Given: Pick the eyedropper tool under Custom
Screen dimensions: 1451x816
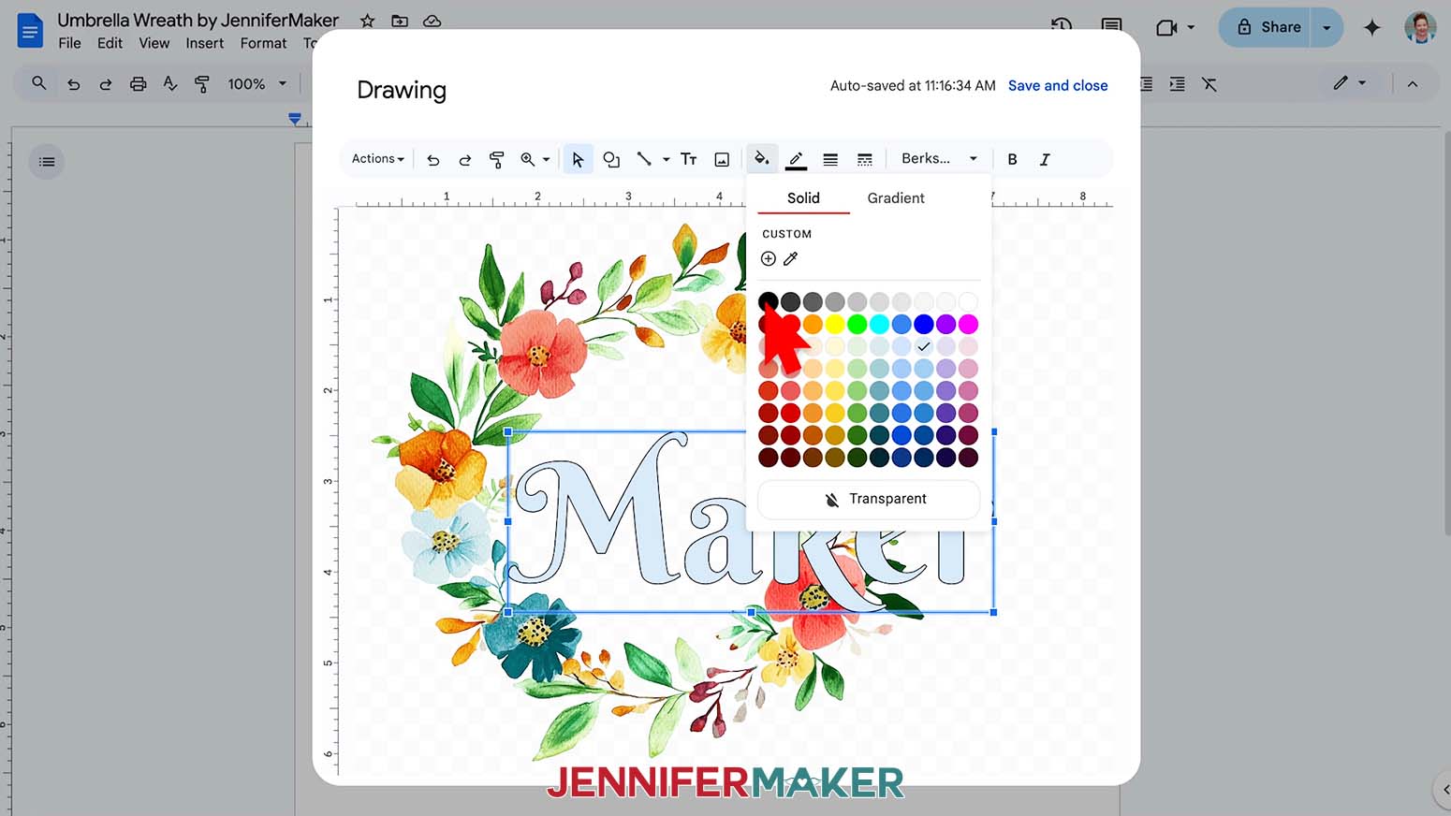Looking at the screenshot, I should point(791,258).
